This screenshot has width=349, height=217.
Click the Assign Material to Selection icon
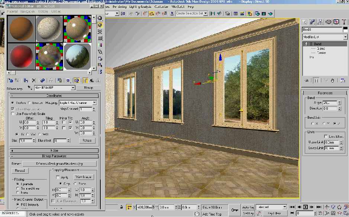tap(26, 80)
